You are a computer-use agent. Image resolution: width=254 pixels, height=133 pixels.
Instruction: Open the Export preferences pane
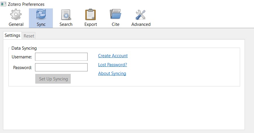pos(91,18)
